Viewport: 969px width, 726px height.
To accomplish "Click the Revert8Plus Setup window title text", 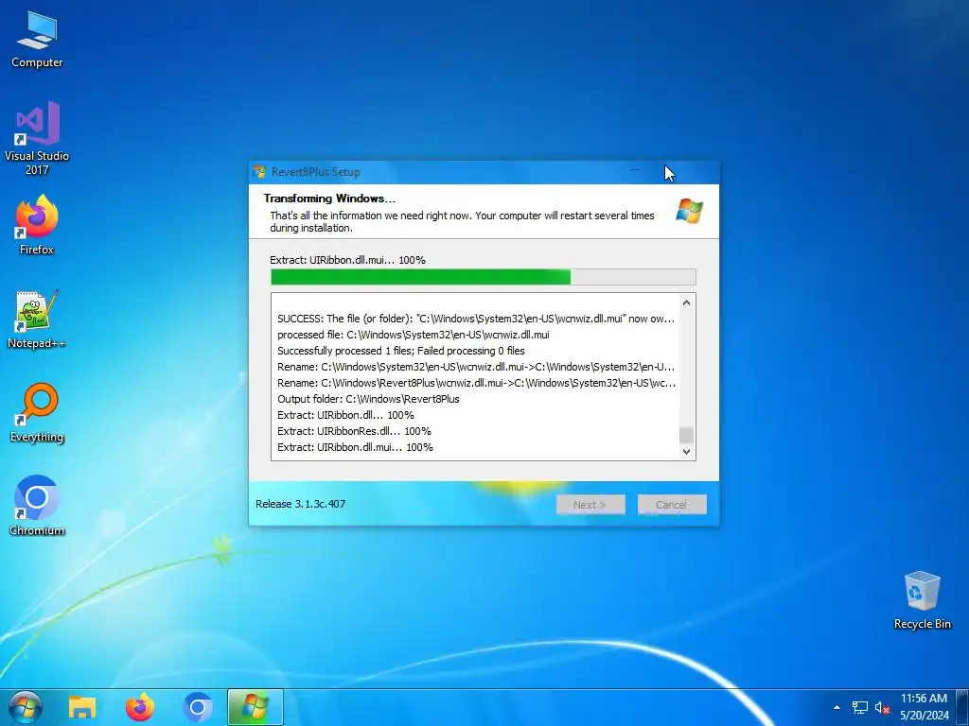I will tap(316, 172).
